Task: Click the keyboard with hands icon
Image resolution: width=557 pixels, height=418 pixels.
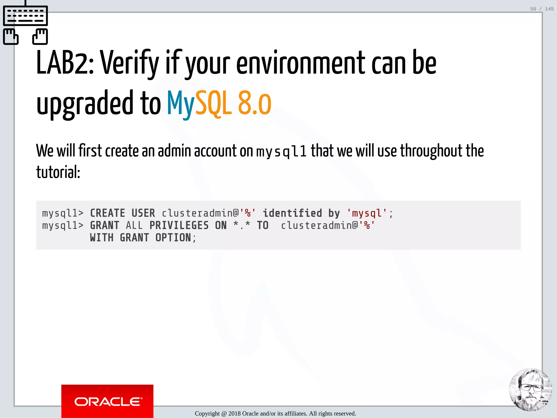Action: pyautogui.click(x=25, y=23)
